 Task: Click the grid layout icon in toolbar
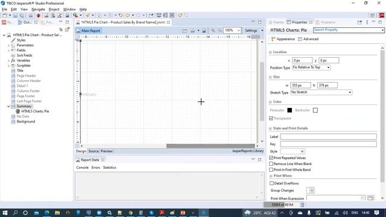tap(172, 16)
